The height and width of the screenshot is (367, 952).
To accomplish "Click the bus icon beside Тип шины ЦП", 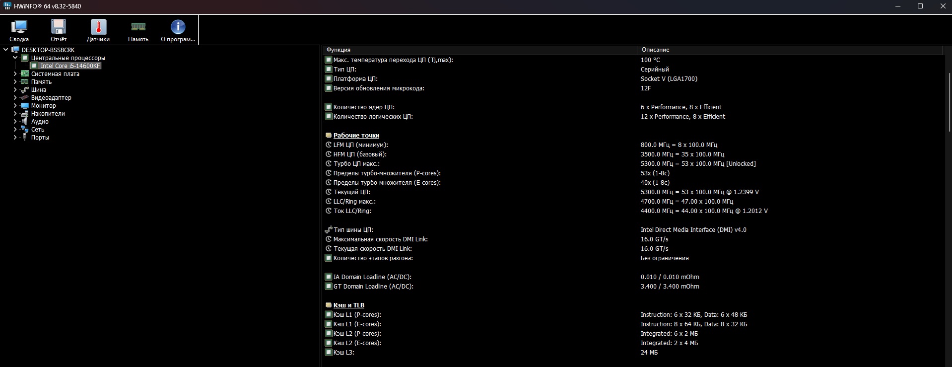I will coord(329,229).
